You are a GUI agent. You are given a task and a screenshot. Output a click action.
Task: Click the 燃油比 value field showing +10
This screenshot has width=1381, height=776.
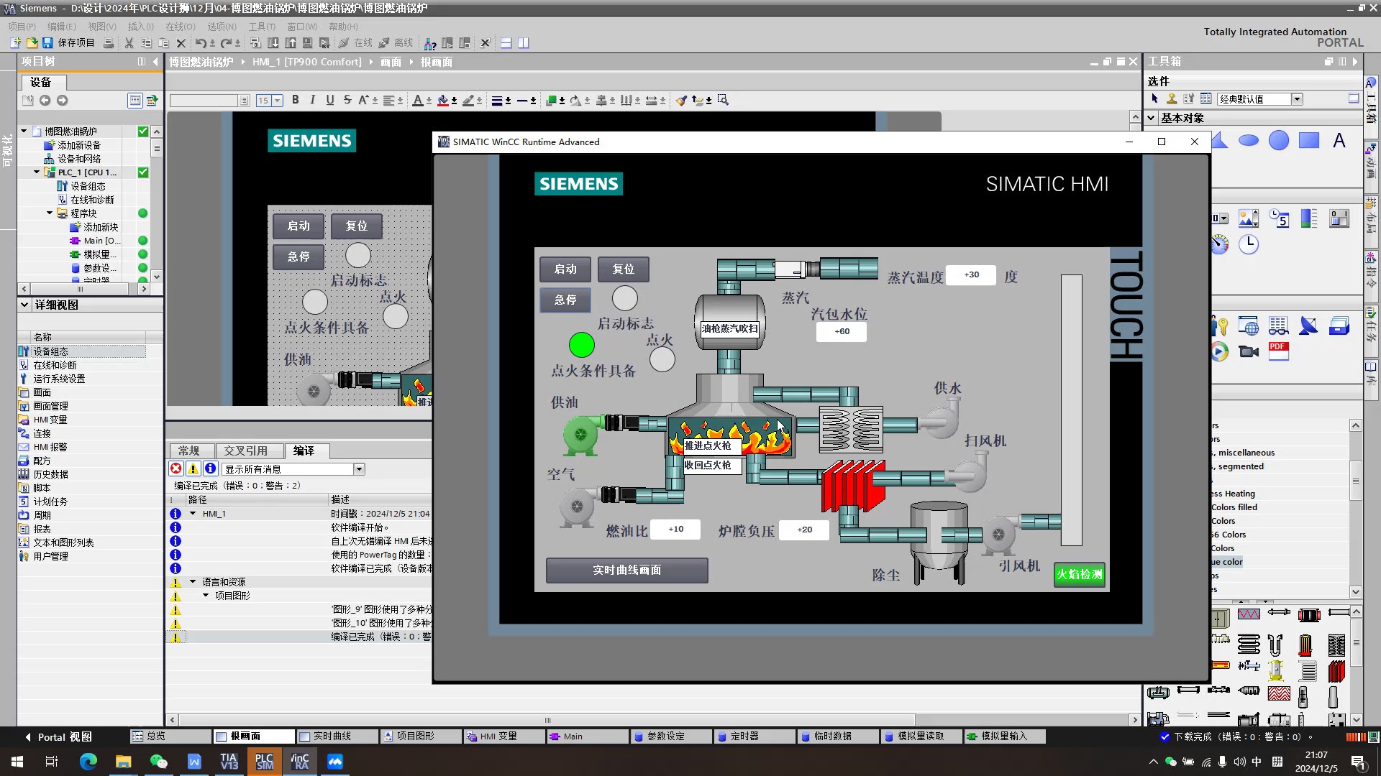[675, 529]
